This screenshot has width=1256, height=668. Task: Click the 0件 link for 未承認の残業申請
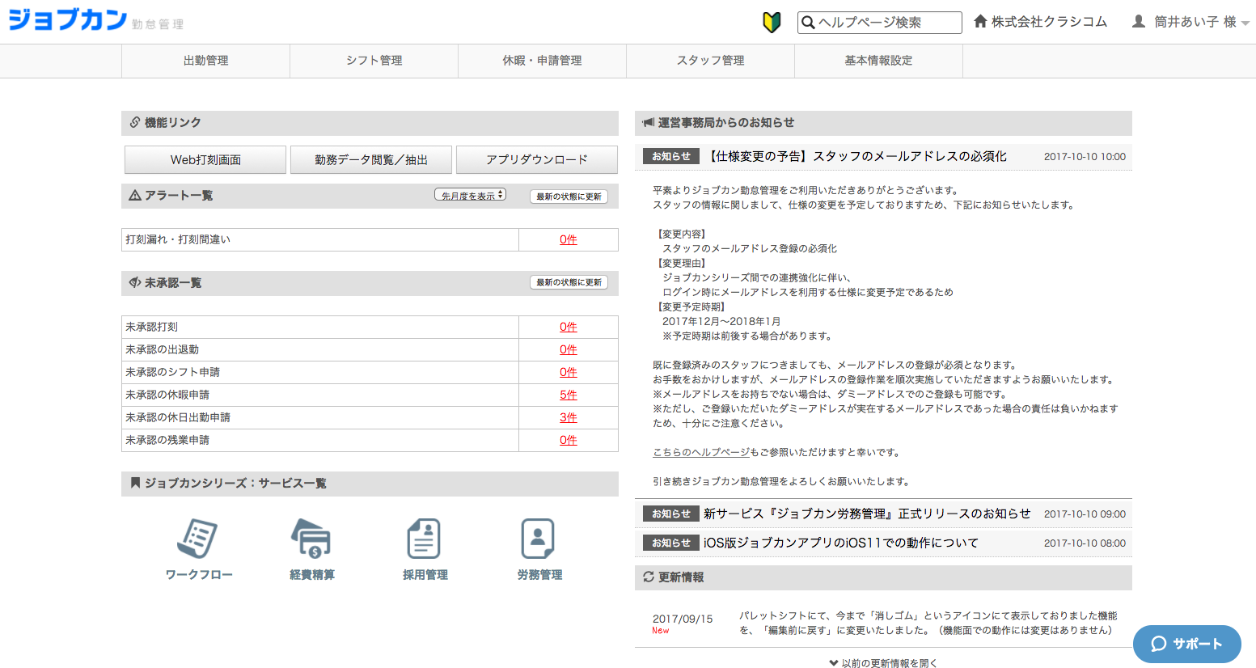569,440
